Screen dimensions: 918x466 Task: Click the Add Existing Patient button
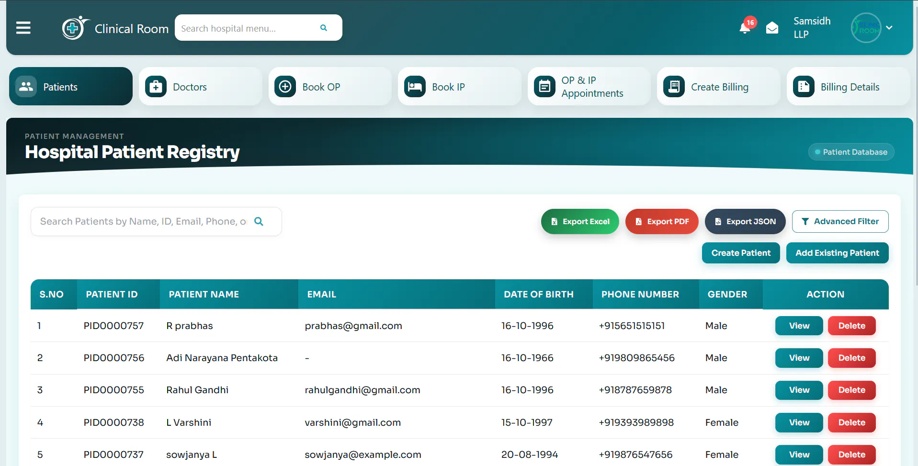click(x=837, y=253)
